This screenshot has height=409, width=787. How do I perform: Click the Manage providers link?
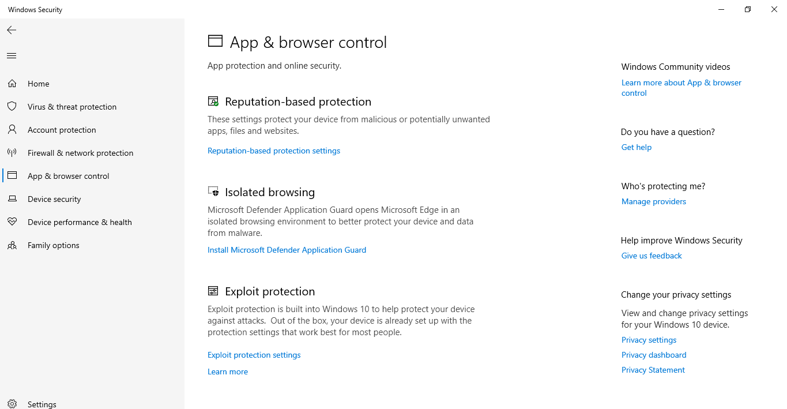point(654,201)
